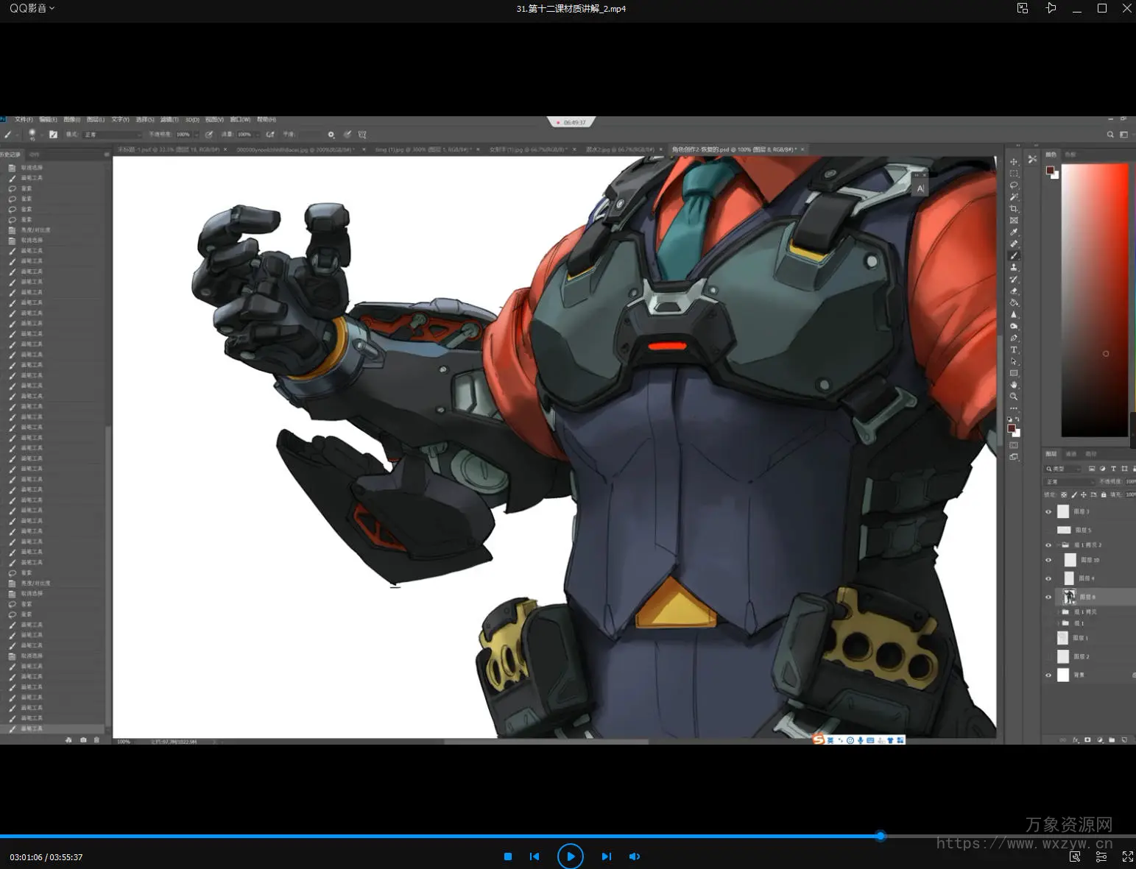
Task: Click the red color picker field
Action: click(x=1094, y=299)
